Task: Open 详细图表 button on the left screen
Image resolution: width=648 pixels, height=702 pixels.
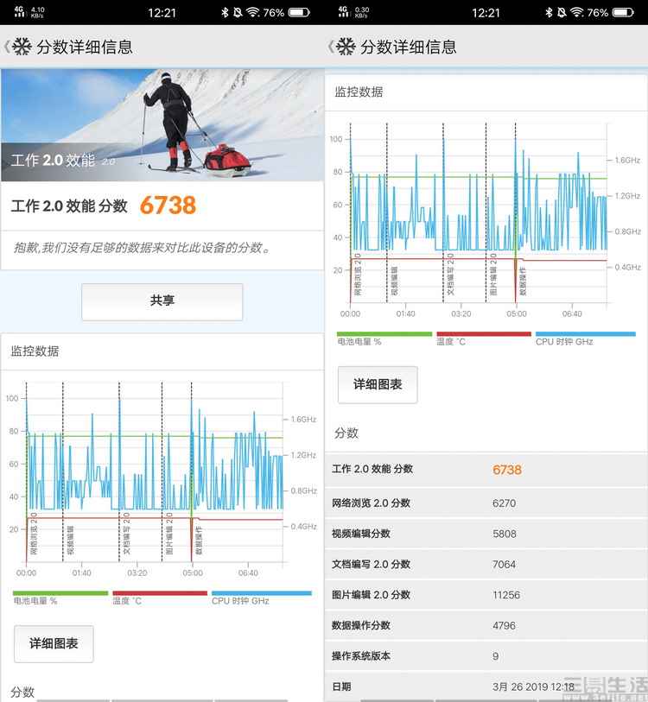Action: [x=54, y=643]
